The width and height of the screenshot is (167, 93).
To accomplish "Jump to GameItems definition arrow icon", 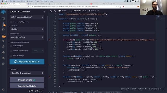I will point(146,89).
